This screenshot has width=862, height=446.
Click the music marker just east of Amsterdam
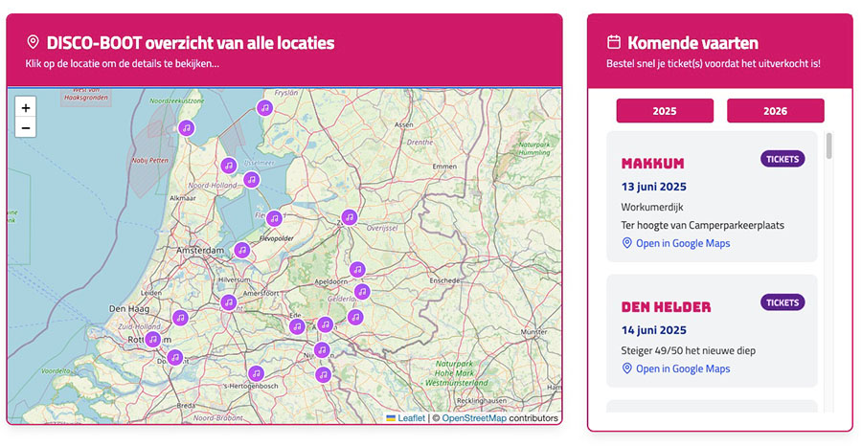[242, 250]
